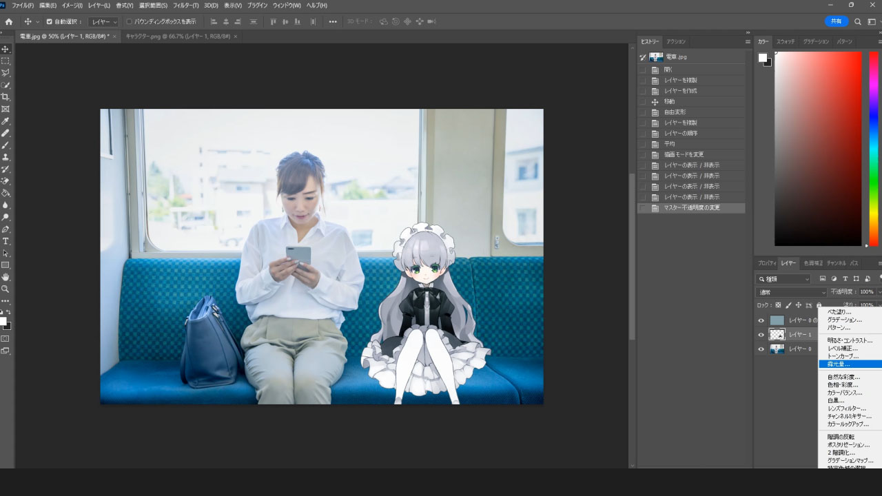Switch to the チャンネル tab
This screenshot has height=496, width=882.
pyautogui.click(x=836, y=263)
